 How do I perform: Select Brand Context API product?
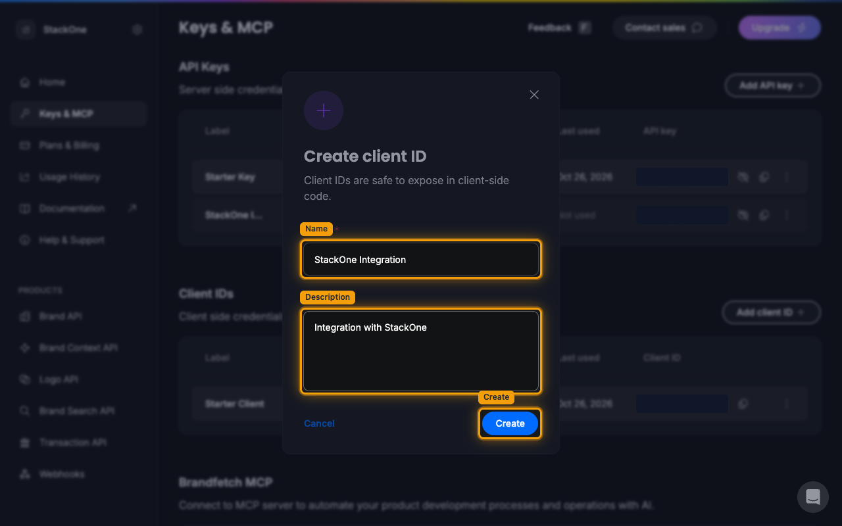(78, 348)
